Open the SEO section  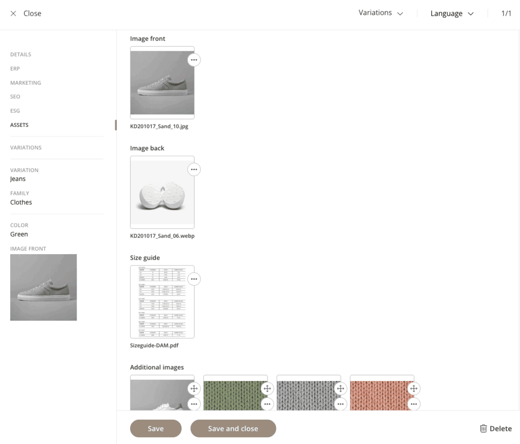point(15,96)
